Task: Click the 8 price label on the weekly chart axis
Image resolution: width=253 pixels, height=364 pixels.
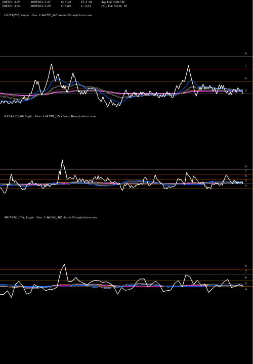Action: [x=245, y=166]
